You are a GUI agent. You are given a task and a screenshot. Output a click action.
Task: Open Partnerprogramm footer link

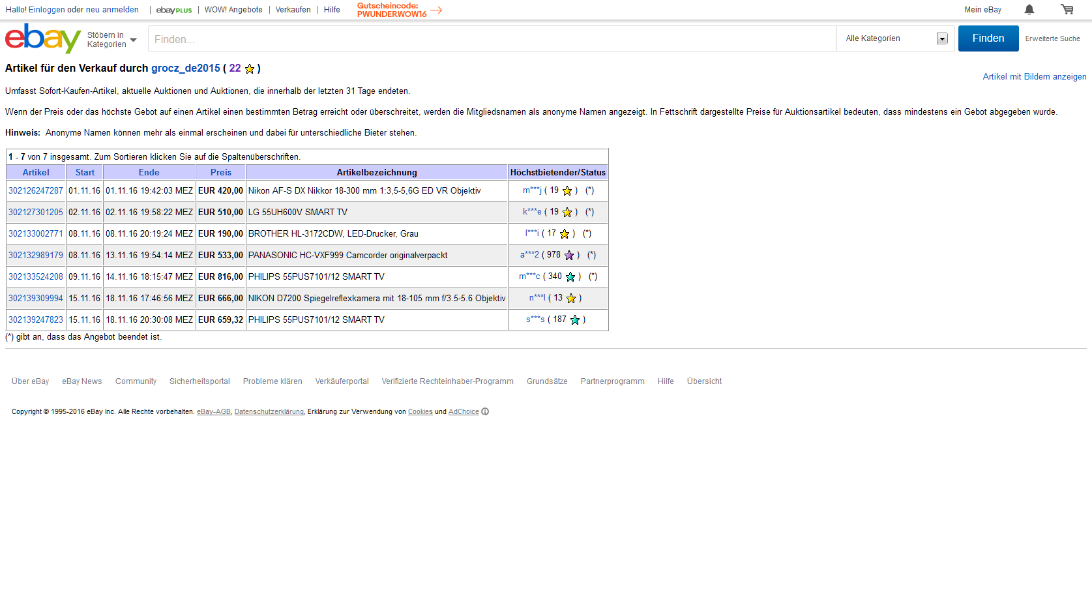[x=612, y=381]
